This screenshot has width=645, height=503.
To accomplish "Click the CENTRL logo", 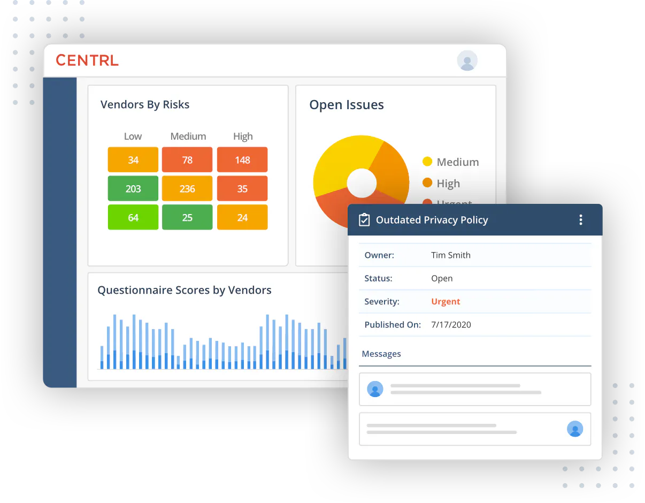I will 87,60.
